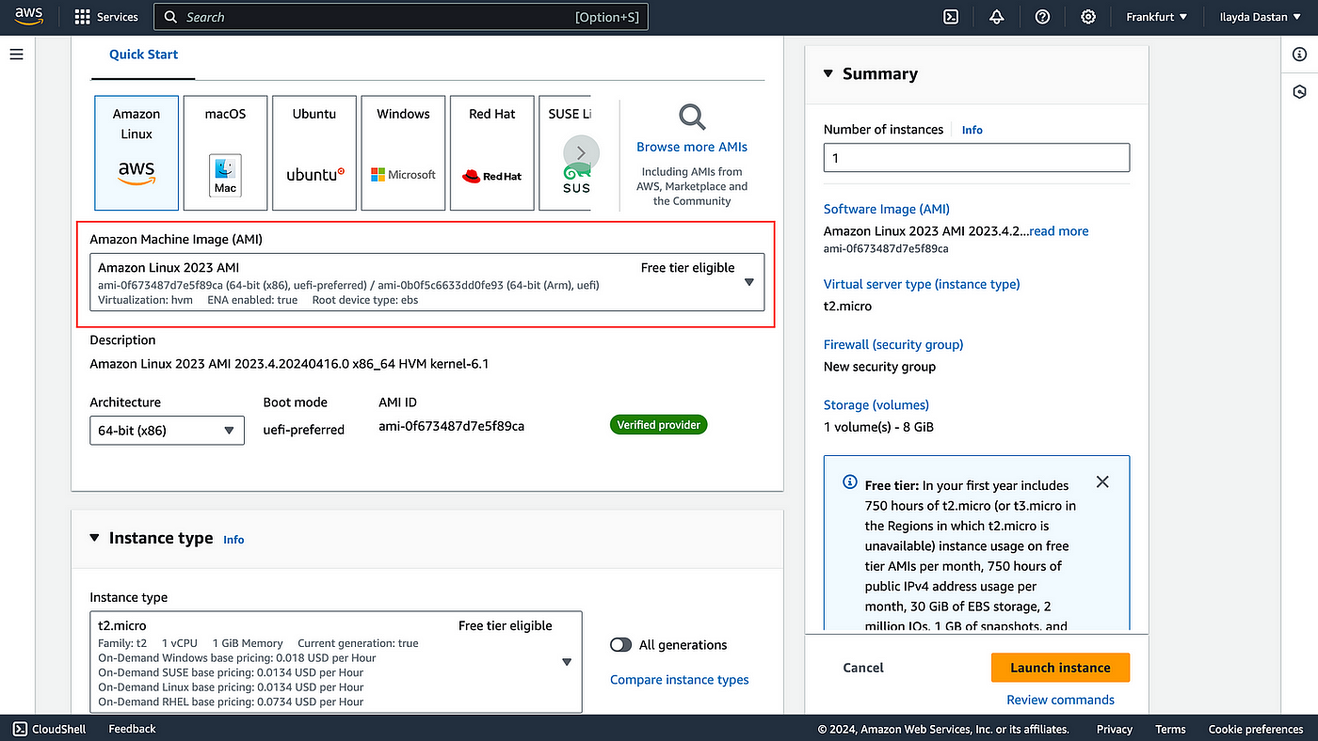Screen dimensions: 1318x741
Task: Toggle the All generations switch
Action: pyautogui.click(x=620, y=645)
